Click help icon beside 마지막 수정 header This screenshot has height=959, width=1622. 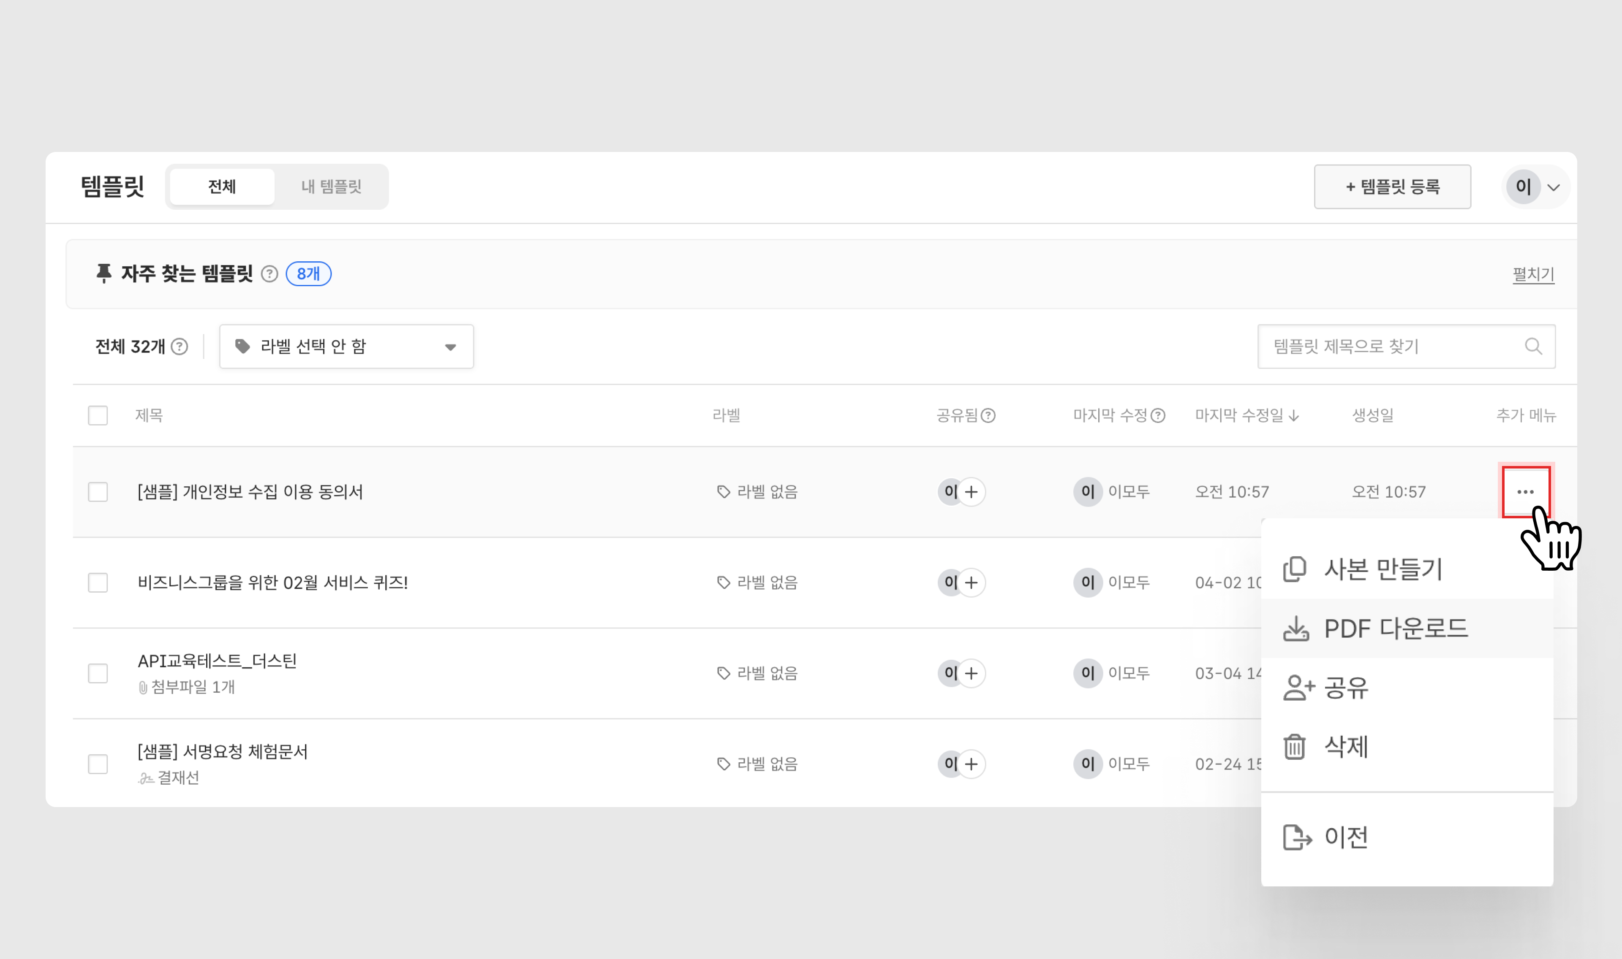(x=1159, y=415)
